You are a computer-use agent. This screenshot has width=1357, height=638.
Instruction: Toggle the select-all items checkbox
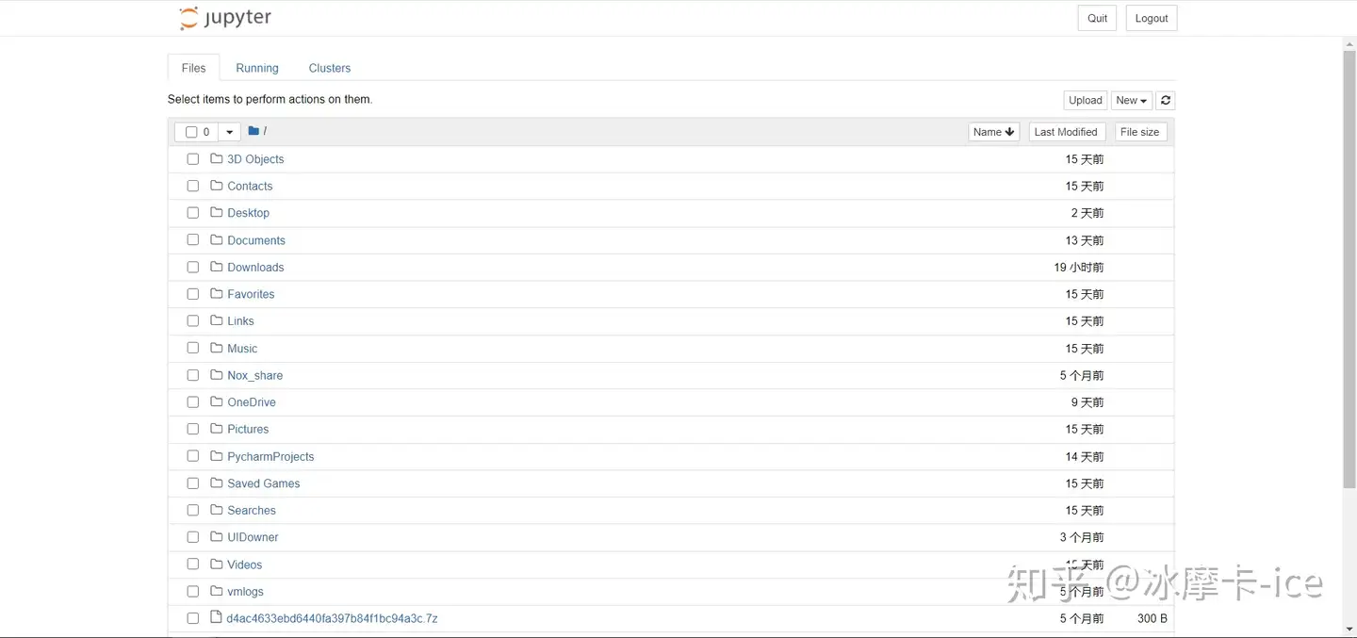191,132
